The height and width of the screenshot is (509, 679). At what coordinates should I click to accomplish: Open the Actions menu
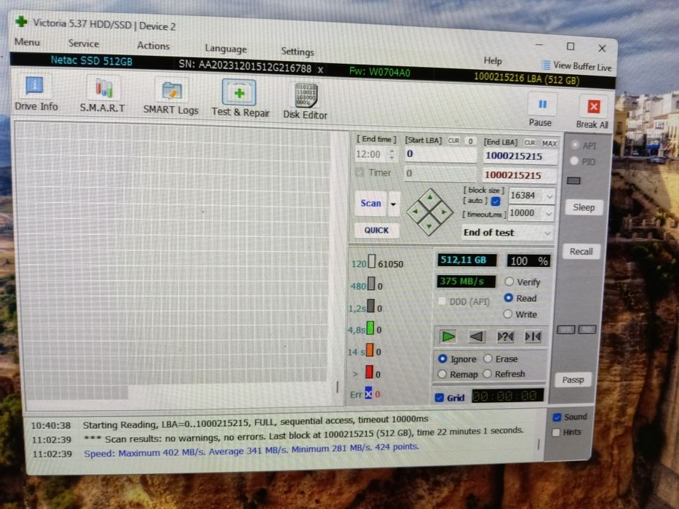[x=154, y=45]
